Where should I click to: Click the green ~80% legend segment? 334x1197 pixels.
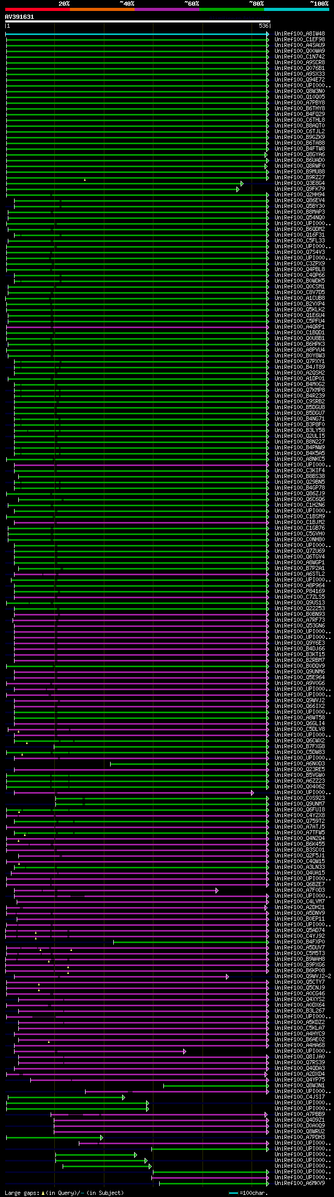[232, 9]
